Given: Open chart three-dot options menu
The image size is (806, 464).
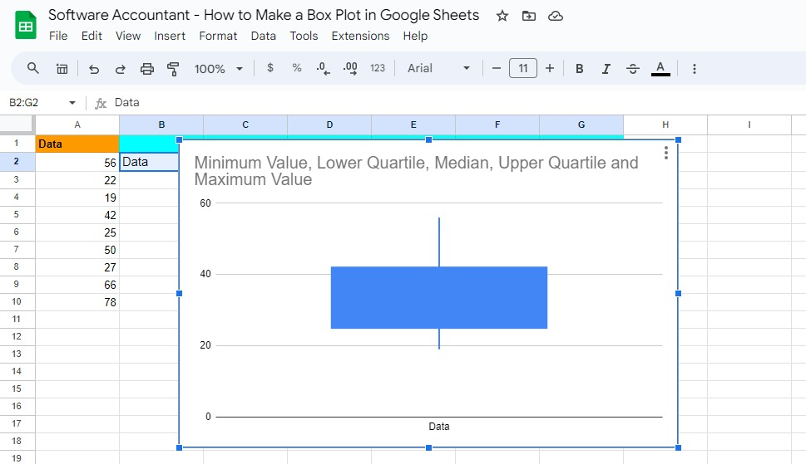Looking at the screenshot, I should click(x=665, y=153).
